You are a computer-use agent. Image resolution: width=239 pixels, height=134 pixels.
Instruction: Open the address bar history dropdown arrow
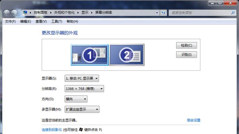[157, 13]
